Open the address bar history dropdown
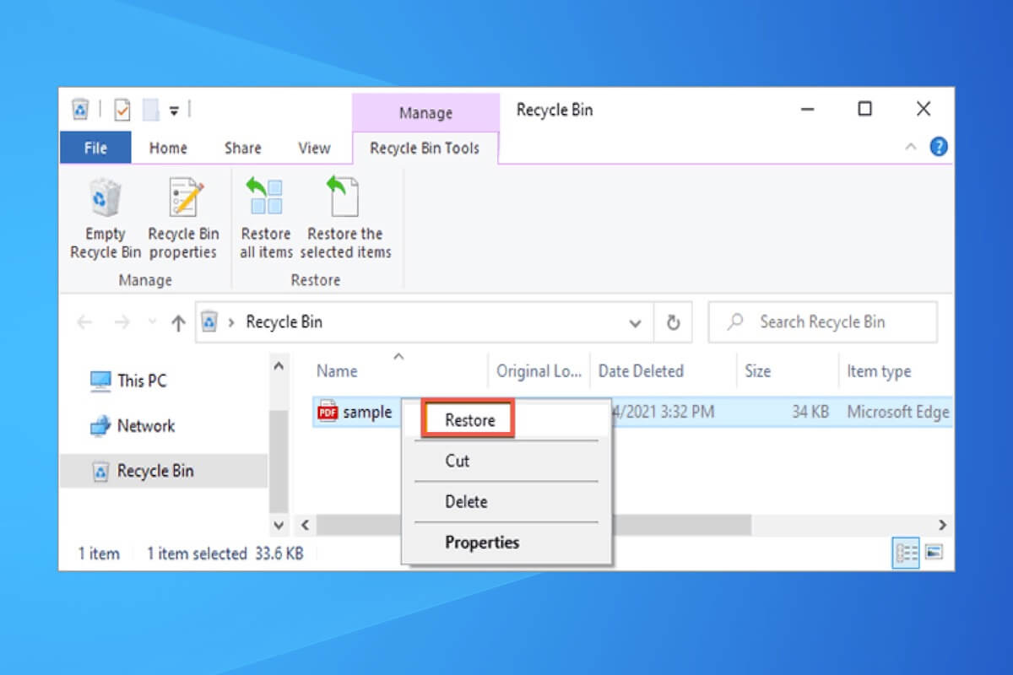 (636, 322)
